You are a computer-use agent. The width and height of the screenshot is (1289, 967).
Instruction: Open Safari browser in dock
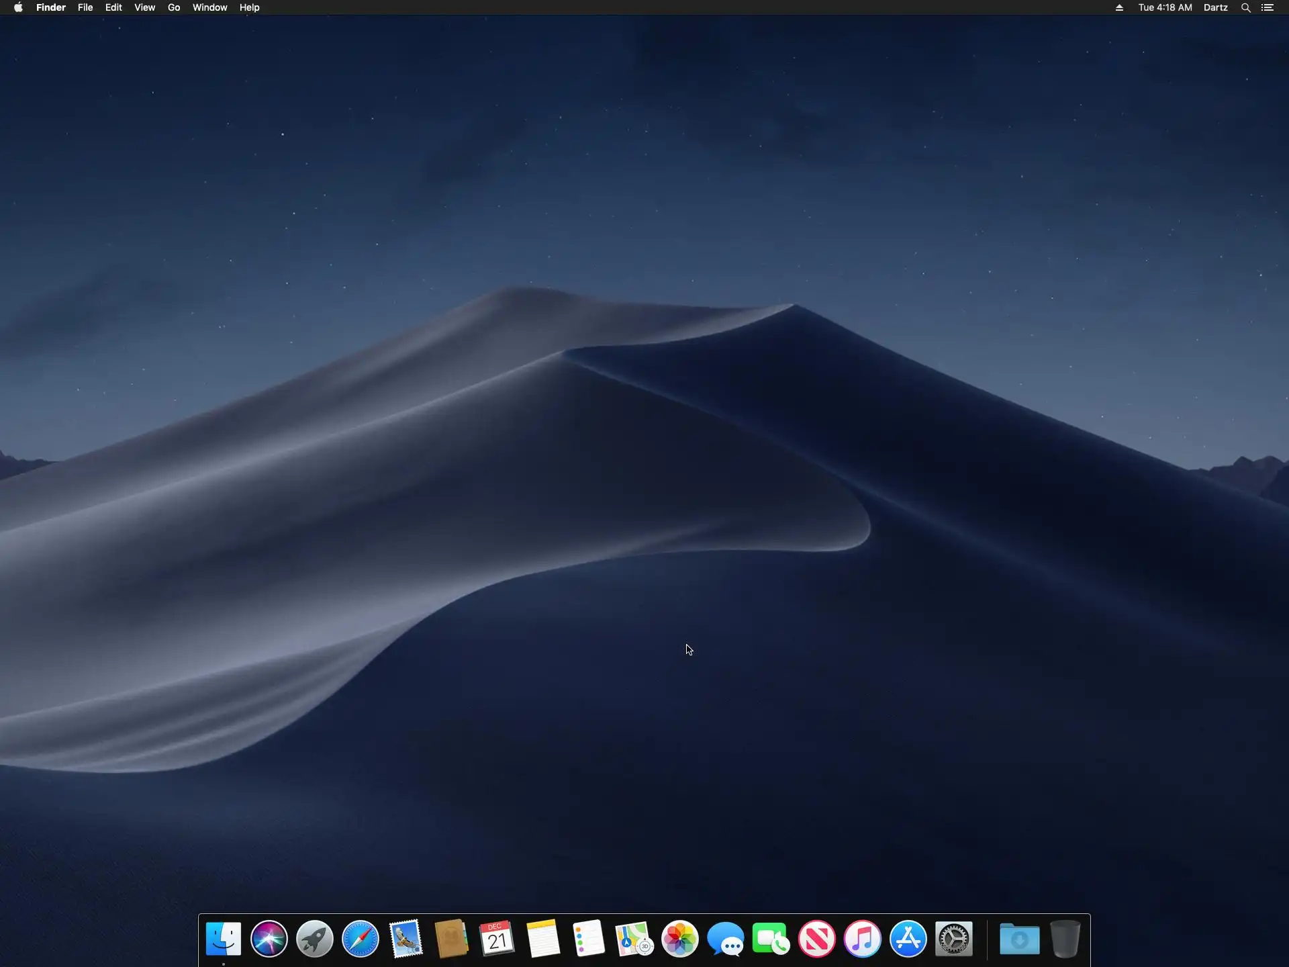point(360,938)
